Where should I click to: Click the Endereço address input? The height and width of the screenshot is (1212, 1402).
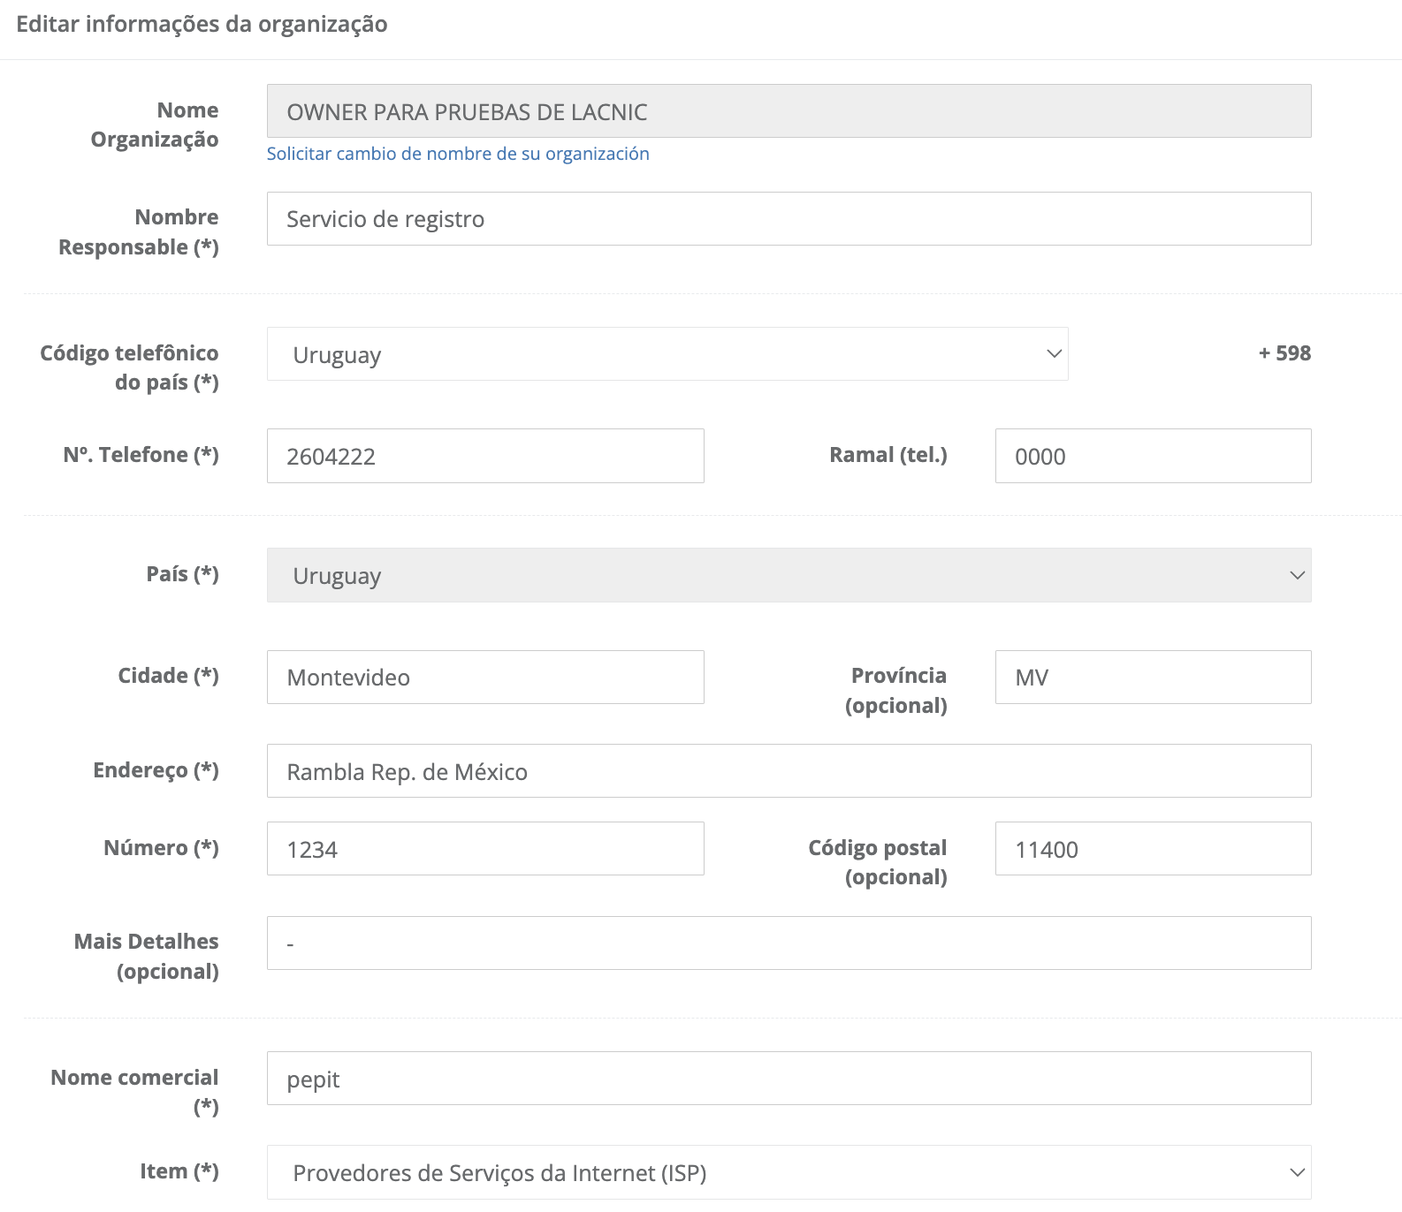click(x=788, y=771)
